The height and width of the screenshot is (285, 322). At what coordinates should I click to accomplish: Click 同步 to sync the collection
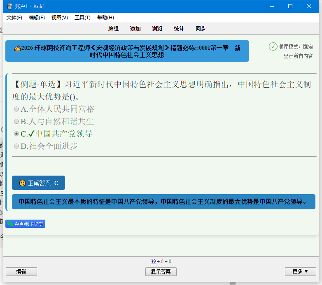[201, 28]
